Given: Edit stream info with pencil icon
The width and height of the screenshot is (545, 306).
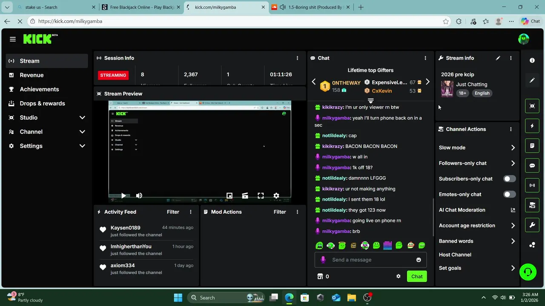Looking at the screenshot, I should click(498, 58).
